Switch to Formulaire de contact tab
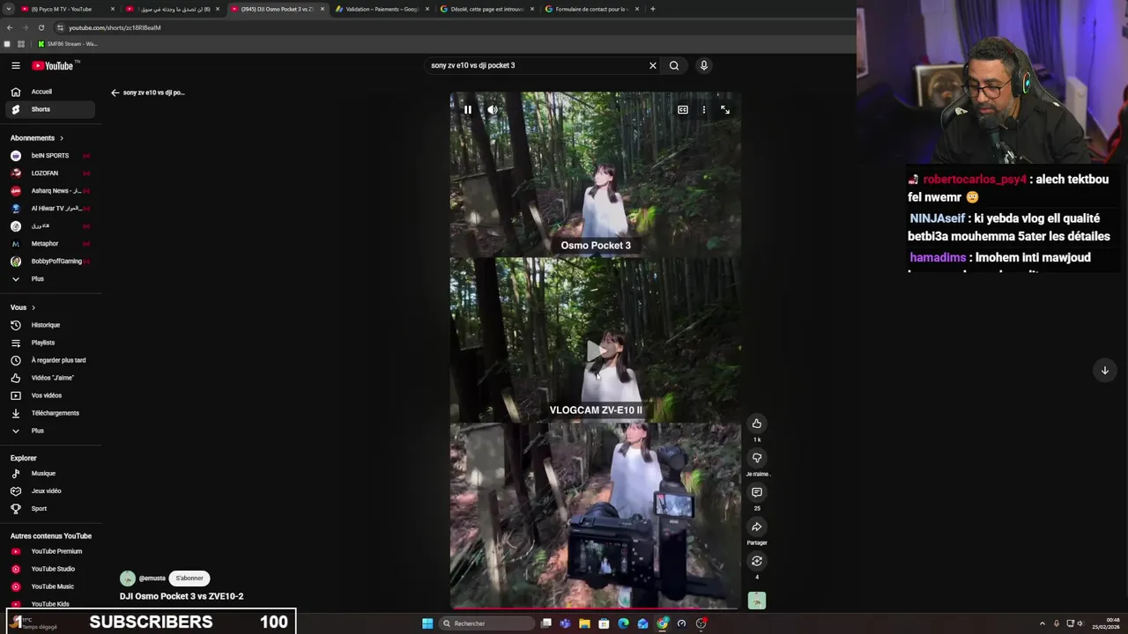 click(591, 9)
